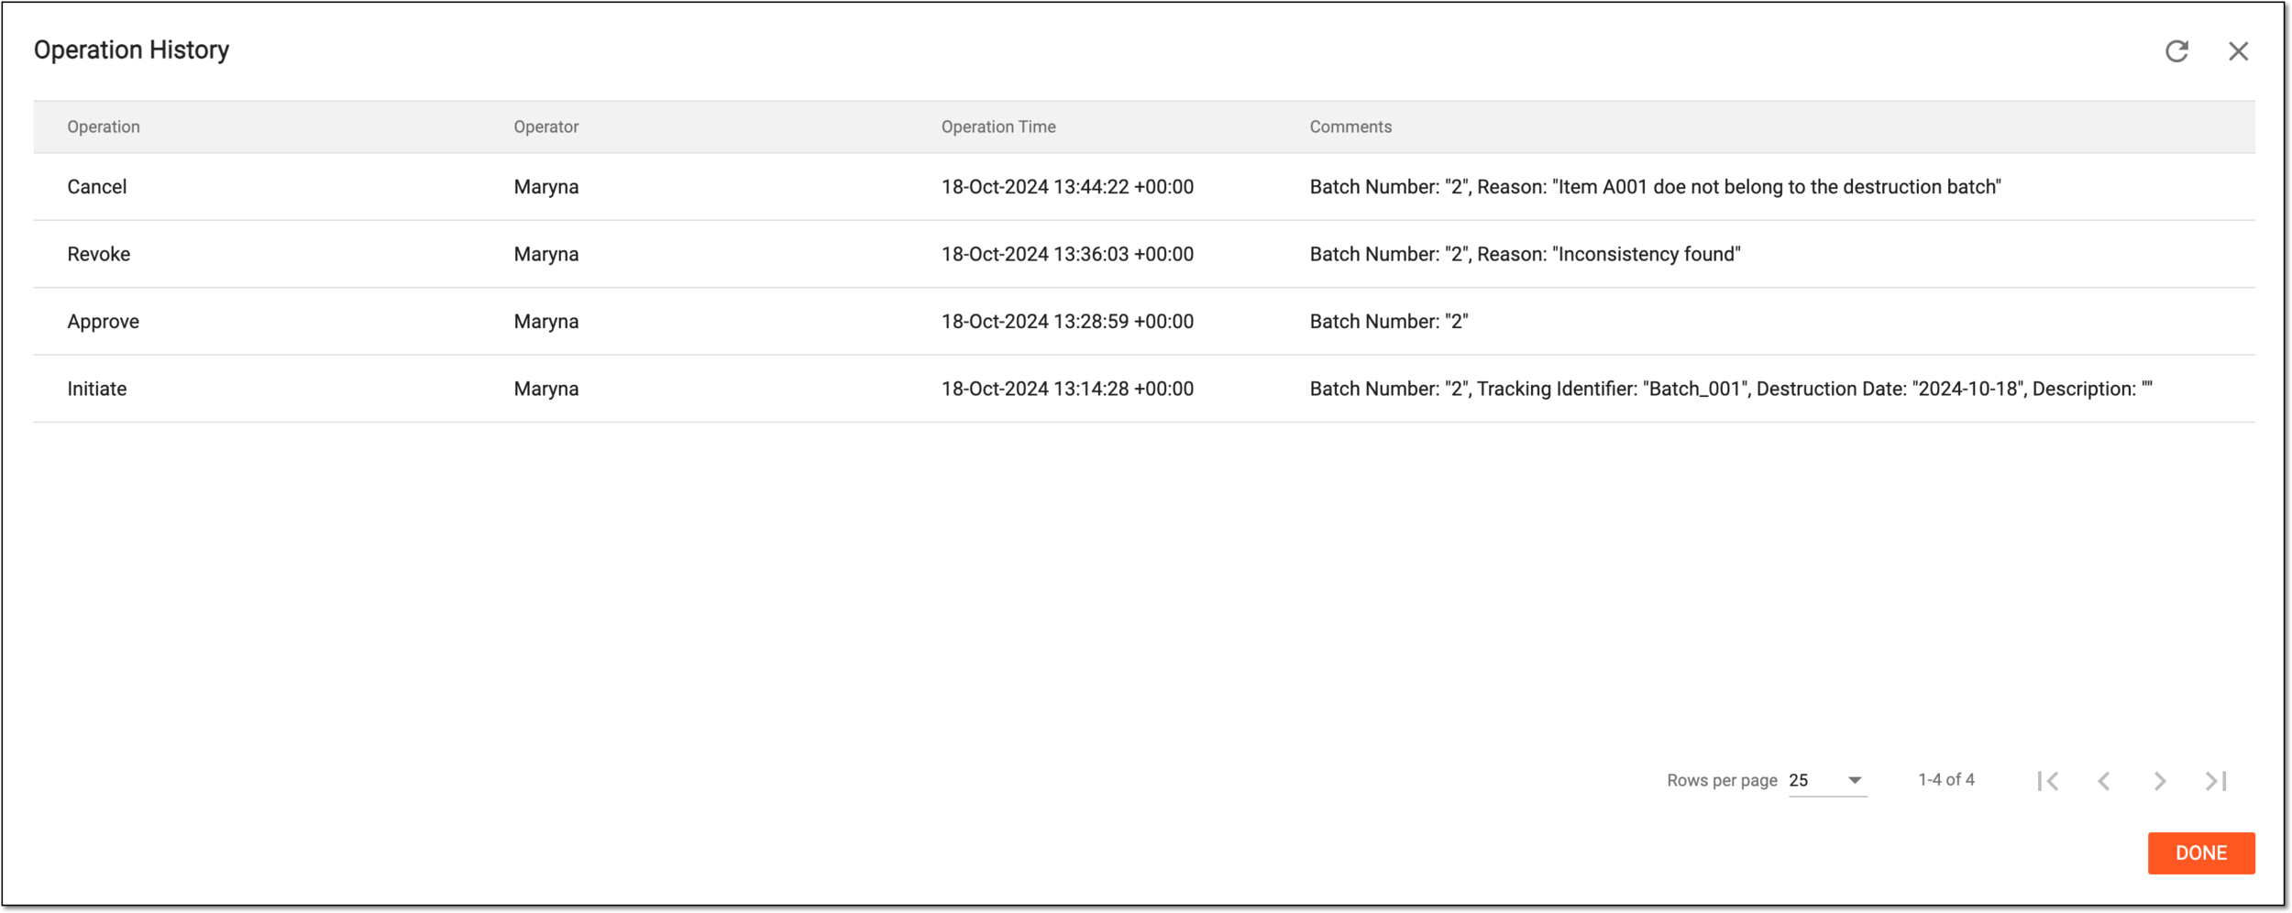Click the Comments column header
Viewport: 2292px width, 913px height.
(1350, 126)
